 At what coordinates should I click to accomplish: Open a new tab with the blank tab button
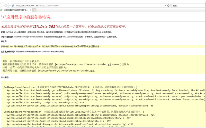[34, 10]
